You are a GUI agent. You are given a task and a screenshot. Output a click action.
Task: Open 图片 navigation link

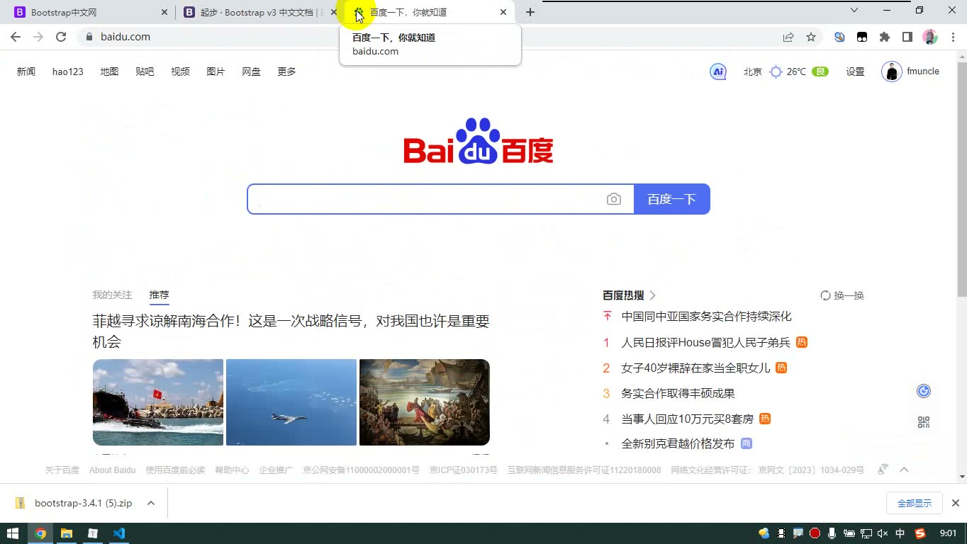click(x=216, y=72)
